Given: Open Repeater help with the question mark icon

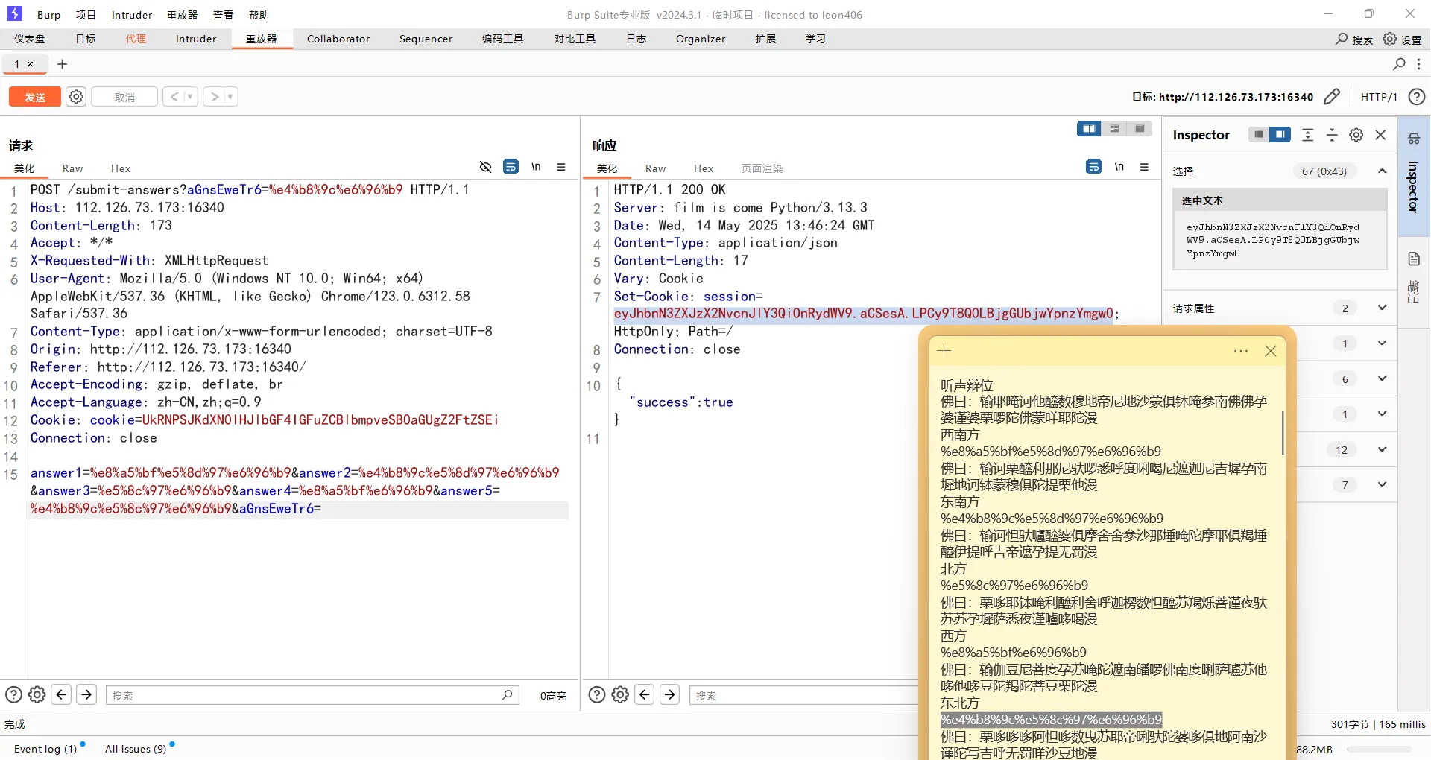Looking at the screenshot, I should [1417, 97].
